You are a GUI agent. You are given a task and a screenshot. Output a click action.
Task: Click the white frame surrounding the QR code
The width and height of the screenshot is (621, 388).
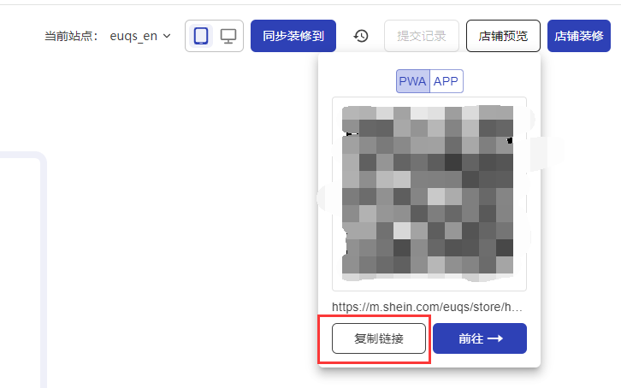coord(429,194)
